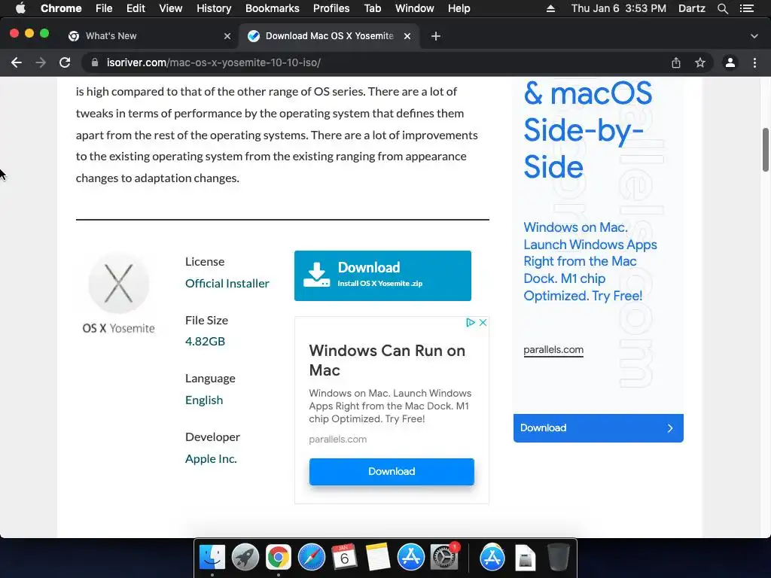Open a new tab with plus button
This screenshot has width=771, height=578.
pos(436,36)
